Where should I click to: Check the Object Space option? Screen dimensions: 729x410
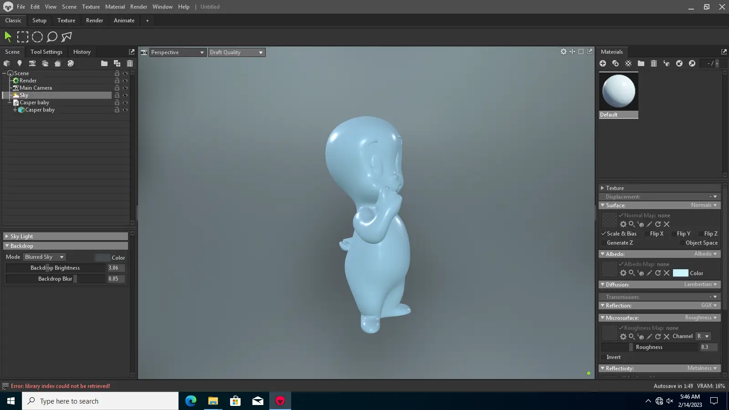[x=682, y=243]
